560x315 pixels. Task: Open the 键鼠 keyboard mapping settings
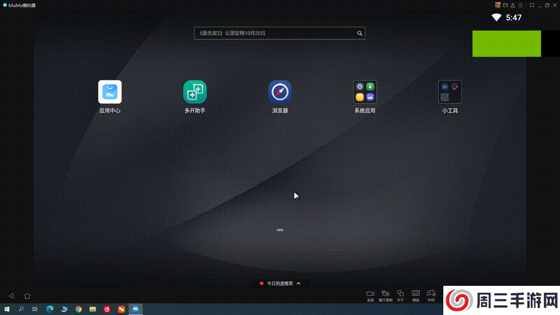(416, 294)
